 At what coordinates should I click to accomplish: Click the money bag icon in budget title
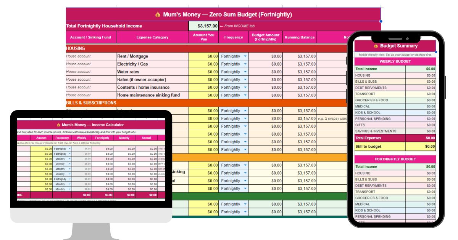point(158,14)
